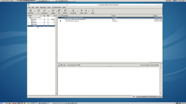
Task: Click the online/offline connection icon in status bar
Action: pos(134,96)
